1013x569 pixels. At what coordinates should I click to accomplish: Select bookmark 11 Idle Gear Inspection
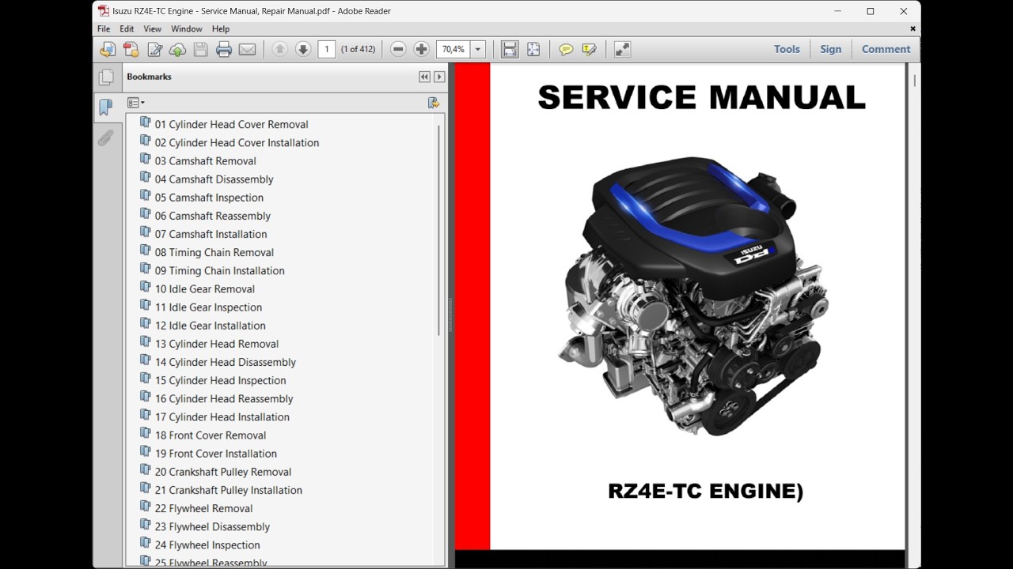(208, 307)
